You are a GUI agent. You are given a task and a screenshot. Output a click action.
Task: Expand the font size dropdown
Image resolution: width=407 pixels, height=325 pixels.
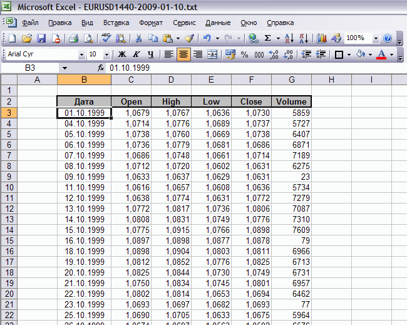click(106, 54)
